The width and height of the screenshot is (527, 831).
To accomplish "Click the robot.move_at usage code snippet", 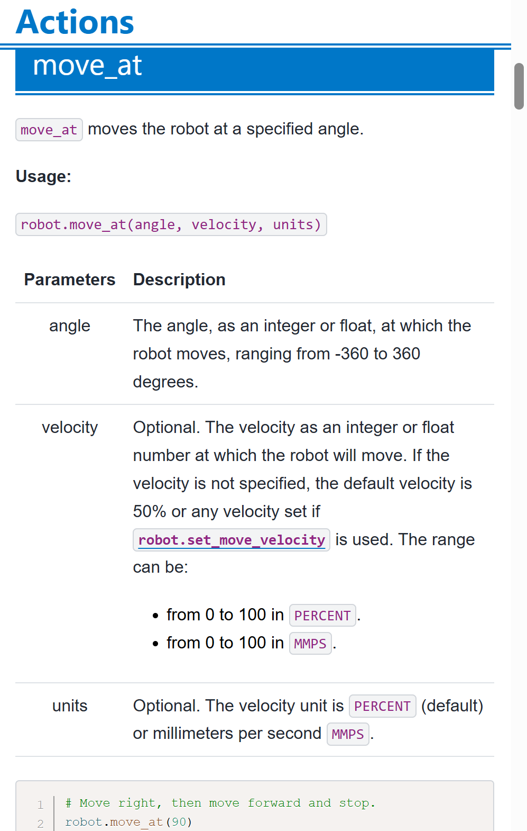I will [x=171, y=225].
